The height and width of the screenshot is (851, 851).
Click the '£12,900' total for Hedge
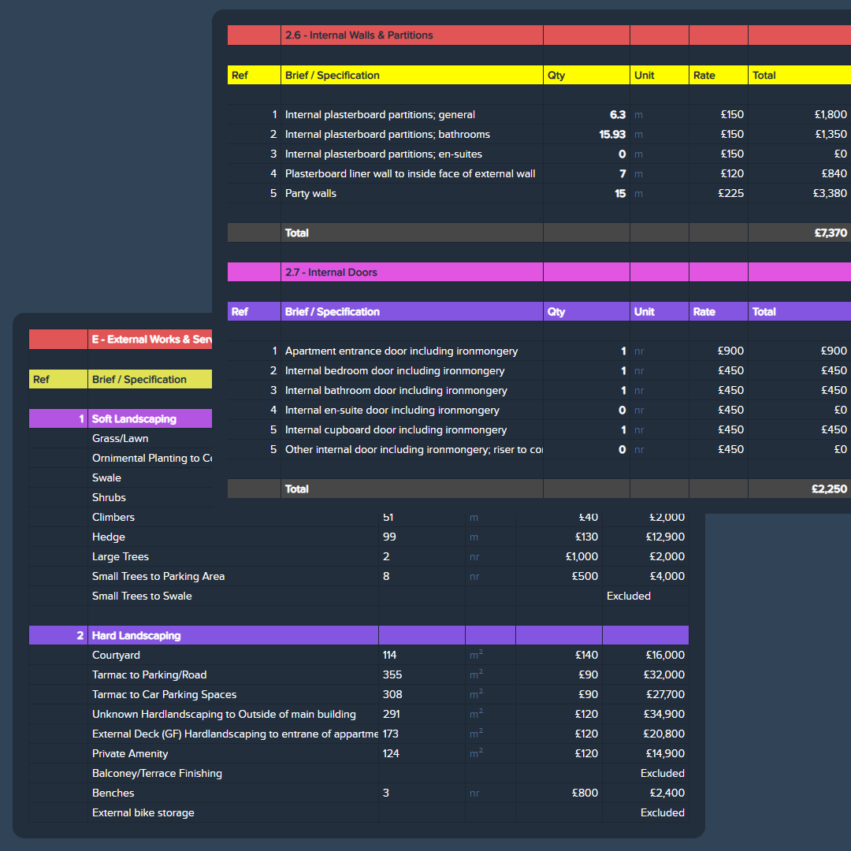[x=665, y=537]
